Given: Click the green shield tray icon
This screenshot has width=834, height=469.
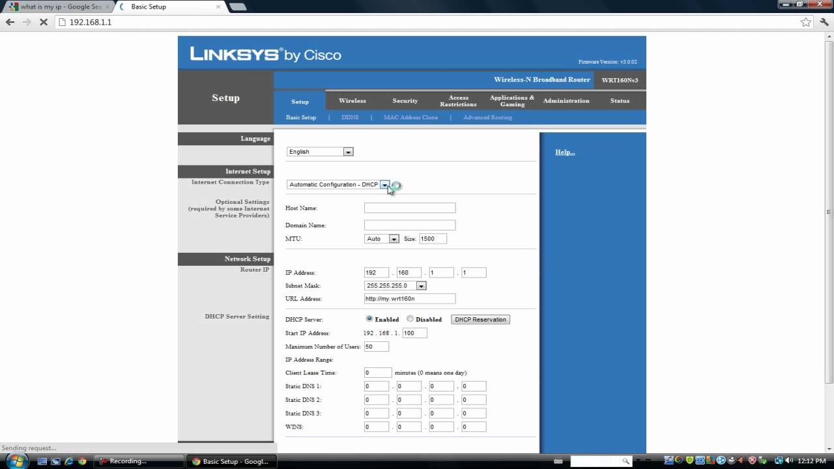Looking at the screenshot, I should [x=689, y=461].
